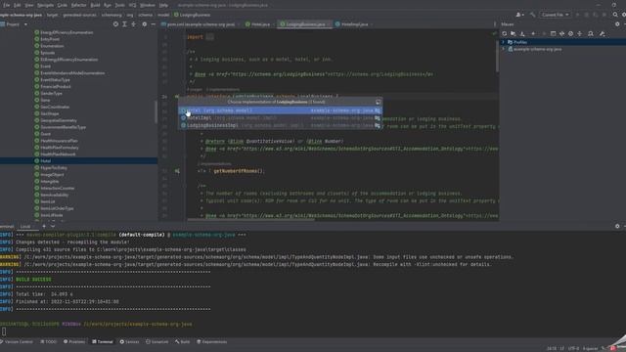Open the Refactor menu
The width and height of the screenshot is (626, 352).
coord(78,5)
